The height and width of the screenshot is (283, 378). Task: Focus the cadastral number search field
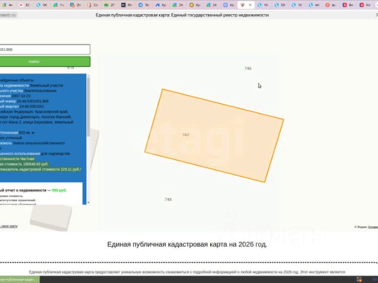(45, 50)
